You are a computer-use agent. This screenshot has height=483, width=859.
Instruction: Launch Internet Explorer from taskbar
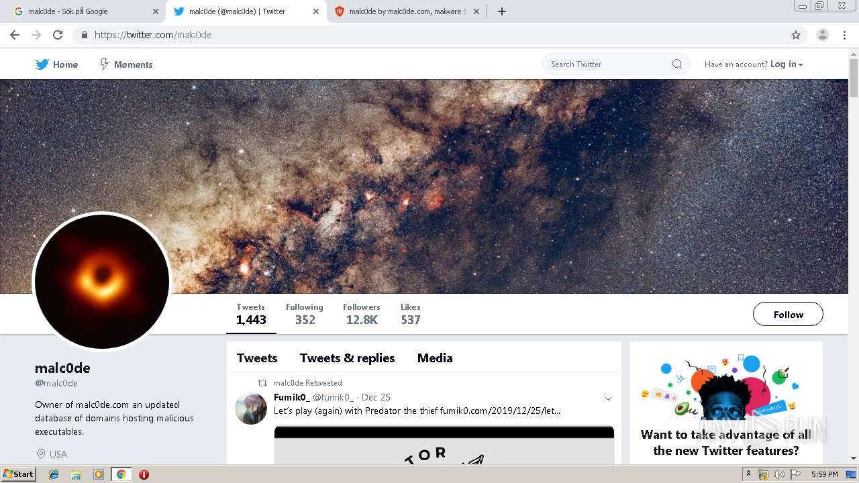click(54, 474)
